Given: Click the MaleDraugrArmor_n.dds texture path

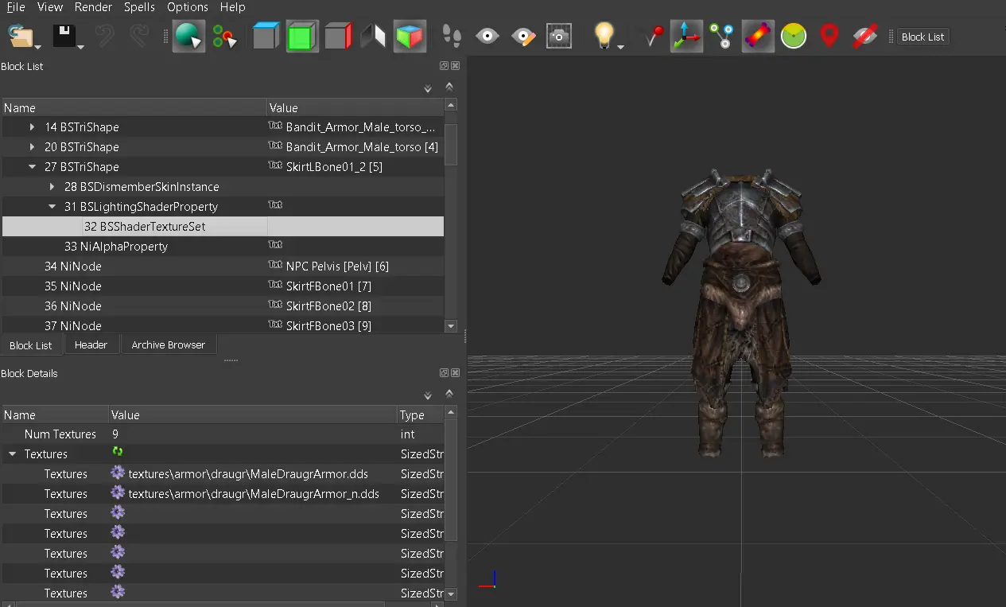Looking at the screenshot, I should (x=254, y=494).
